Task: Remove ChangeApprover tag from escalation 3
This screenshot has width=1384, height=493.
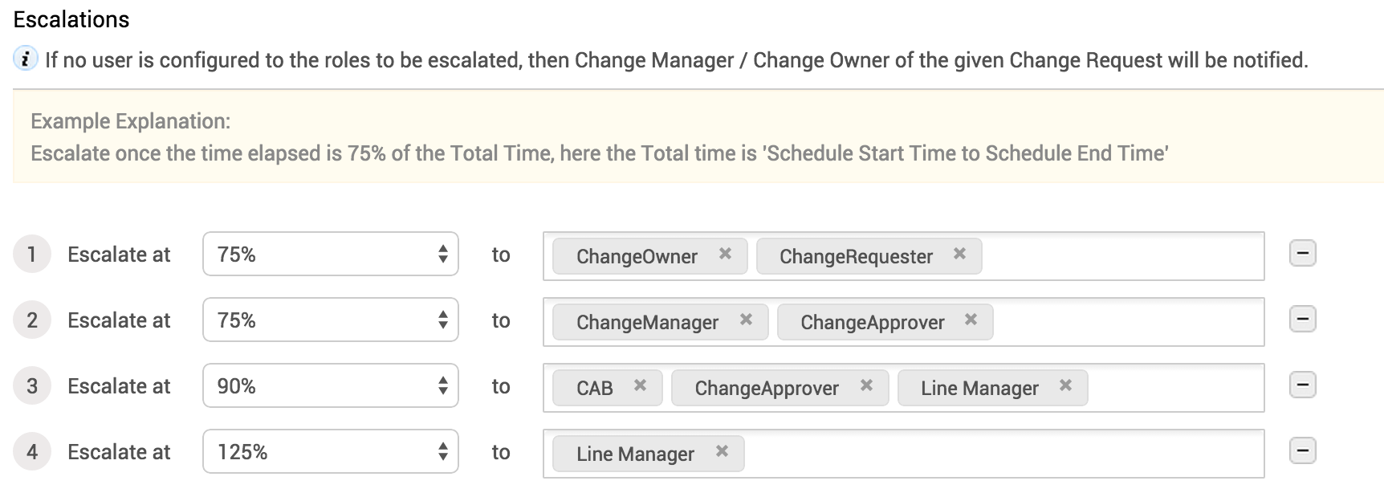Action: coord(866,385)
